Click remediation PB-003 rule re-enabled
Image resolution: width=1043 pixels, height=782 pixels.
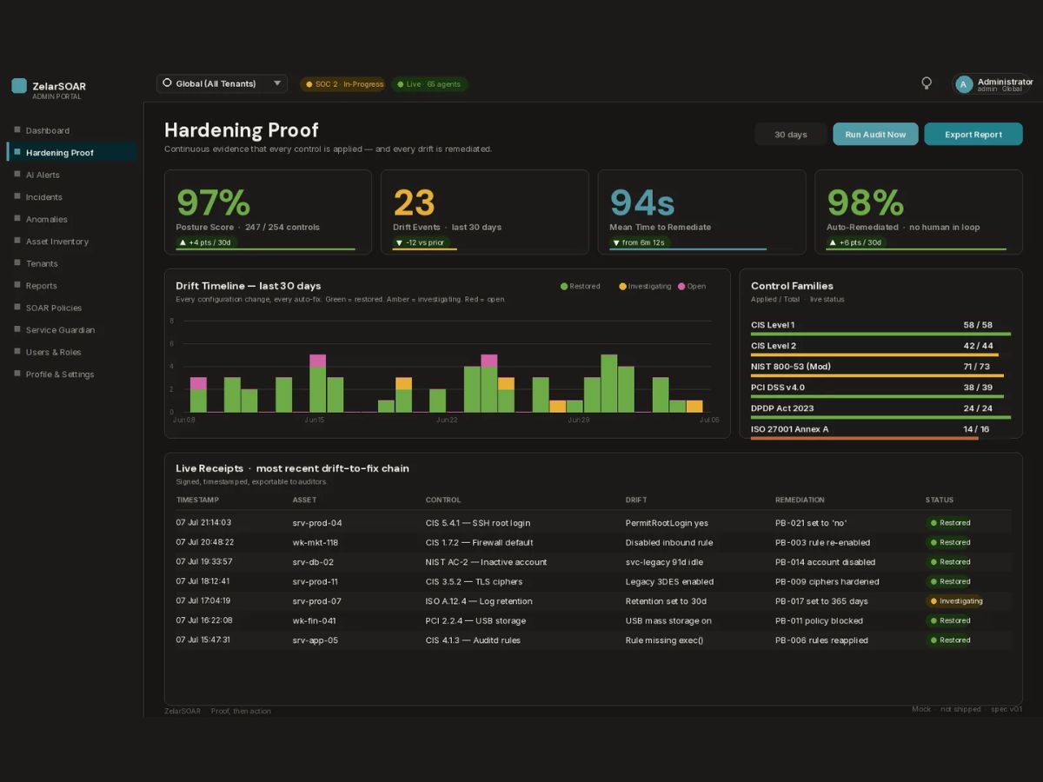pyautogui.click(x=822, y=542)
